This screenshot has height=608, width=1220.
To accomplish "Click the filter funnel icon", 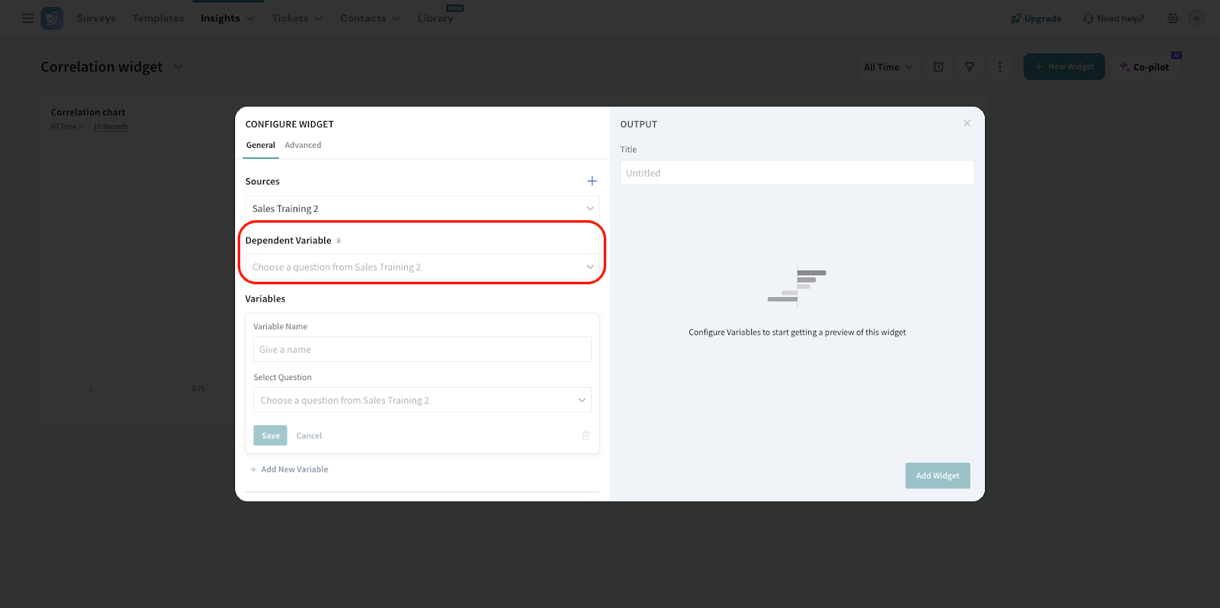I will tap(969, 67).
